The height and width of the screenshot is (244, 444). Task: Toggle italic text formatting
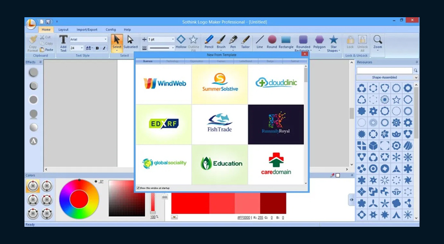tap(104, 48)
